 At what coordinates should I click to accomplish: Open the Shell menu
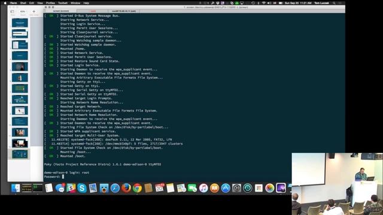click(23, 3)
